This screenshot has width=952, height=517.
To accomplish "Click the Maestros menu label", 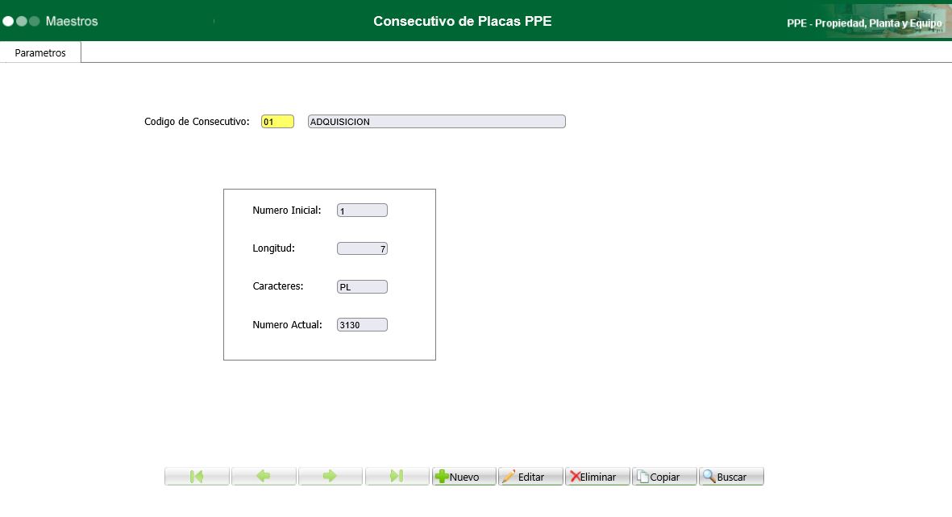I will (72, 21).
